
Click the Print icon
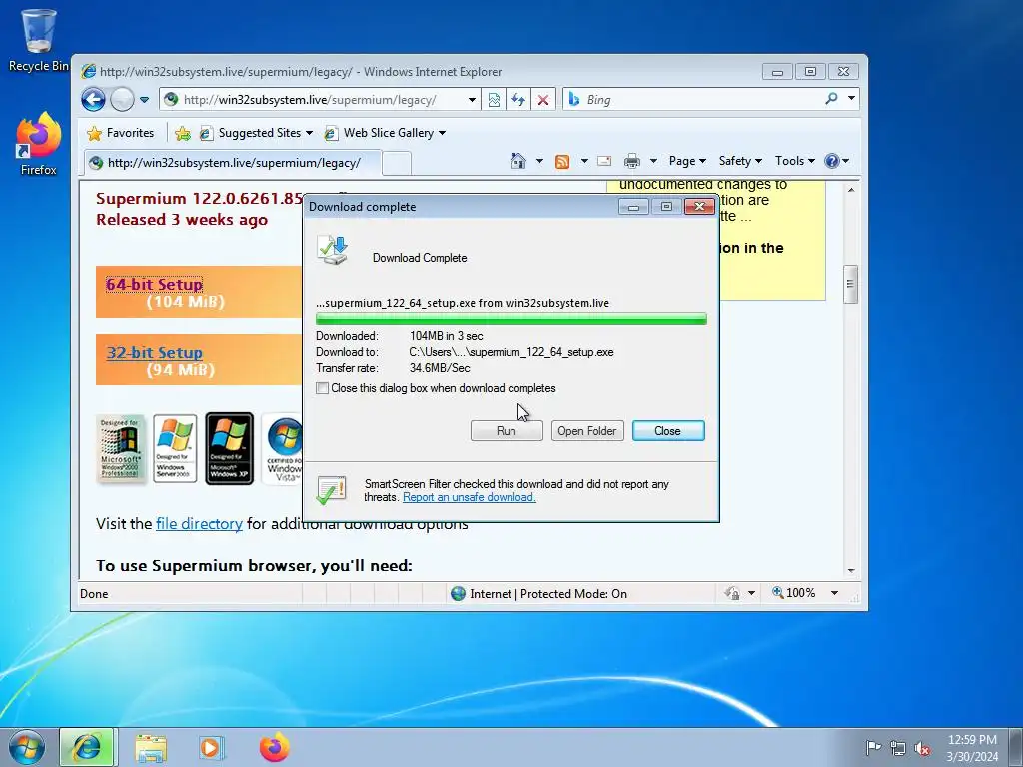[x=631, y=161]
